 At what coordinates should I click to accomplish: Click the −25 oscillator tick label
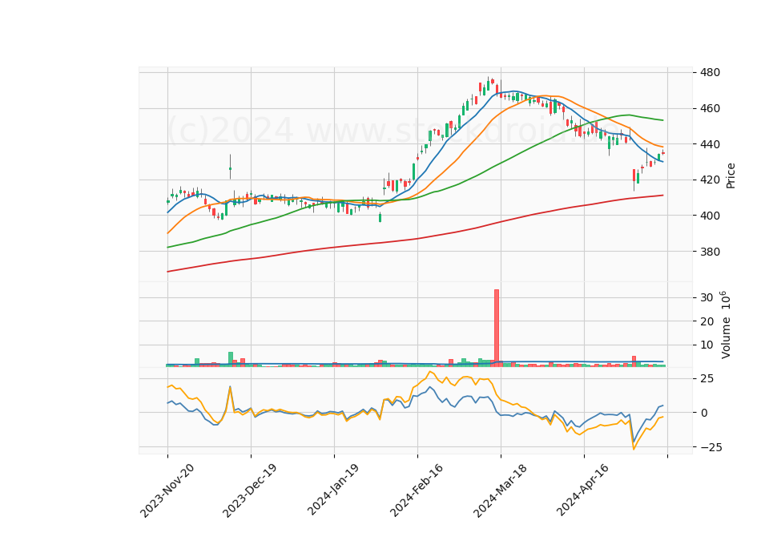tap(710, 447)
